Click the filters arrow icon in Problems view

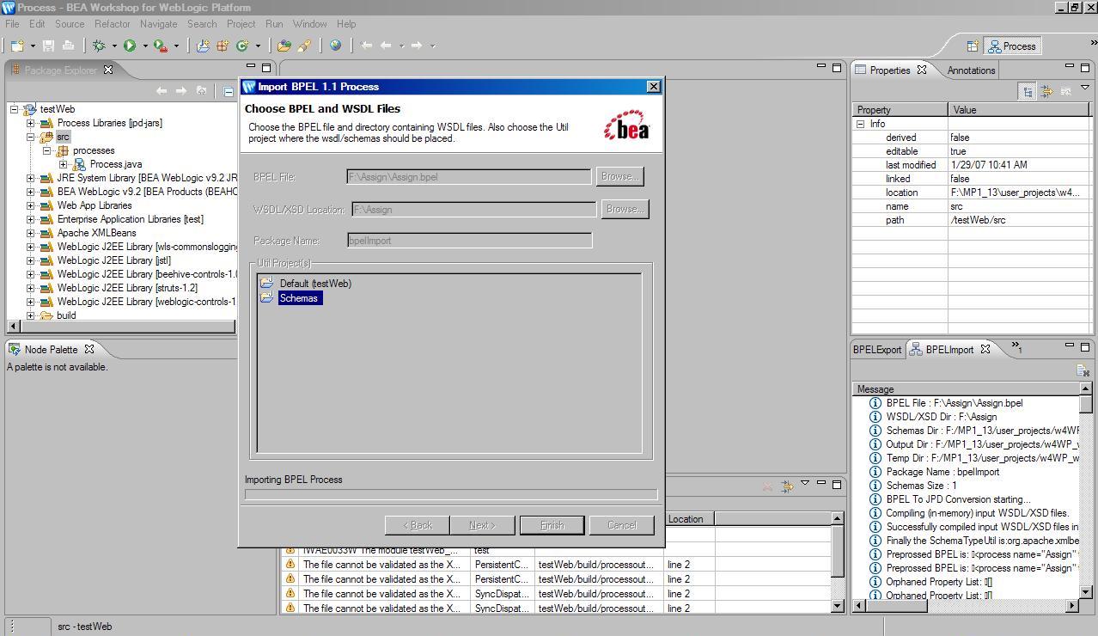(x=787, y=487)
